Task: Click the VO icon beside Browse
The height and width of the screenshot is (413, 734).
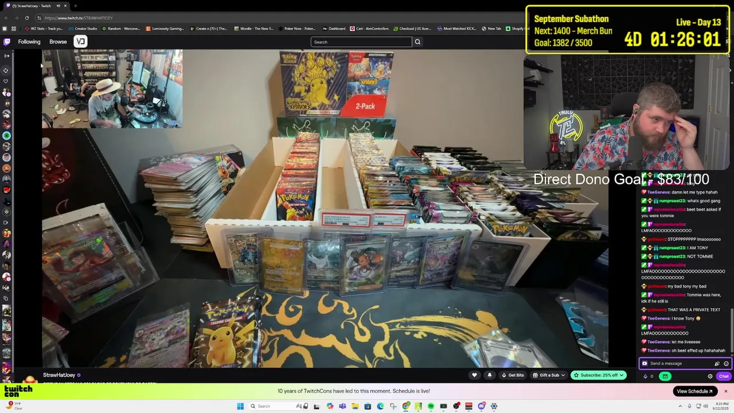Action: click(80, 41)
